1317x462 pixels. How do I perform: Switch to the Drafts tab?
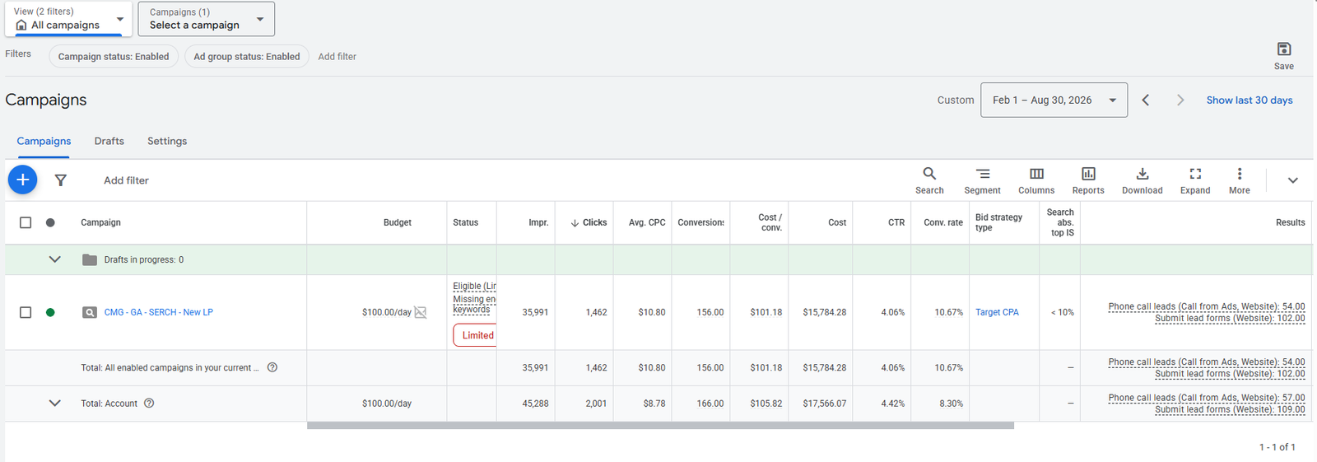click(x=109, y=141)
